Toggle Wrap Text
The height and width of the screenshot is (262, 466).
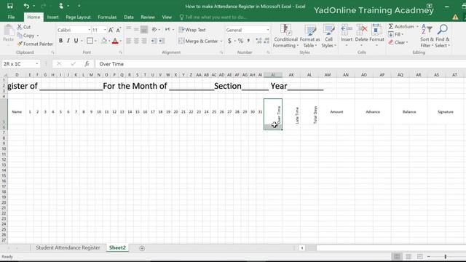tap(192, 30)
